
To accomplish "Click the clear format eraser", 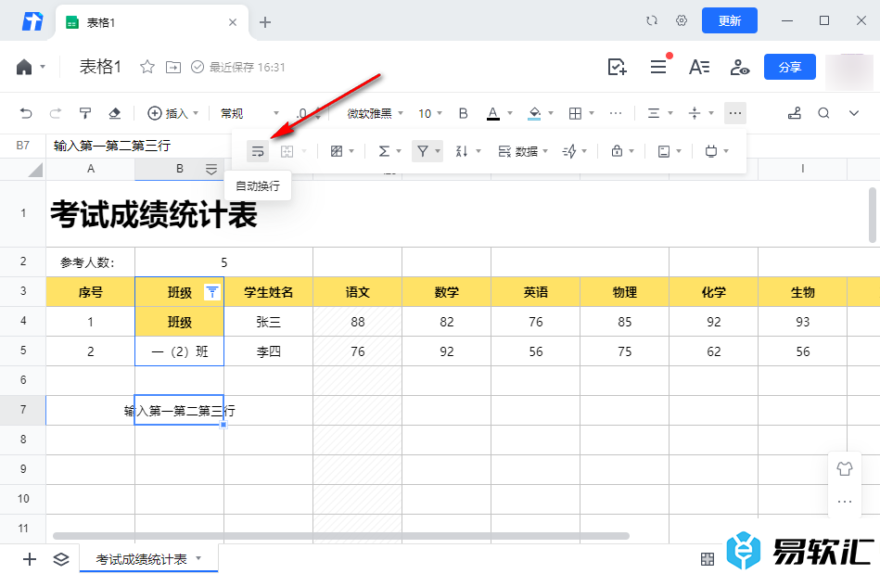I will coord(114,113).
